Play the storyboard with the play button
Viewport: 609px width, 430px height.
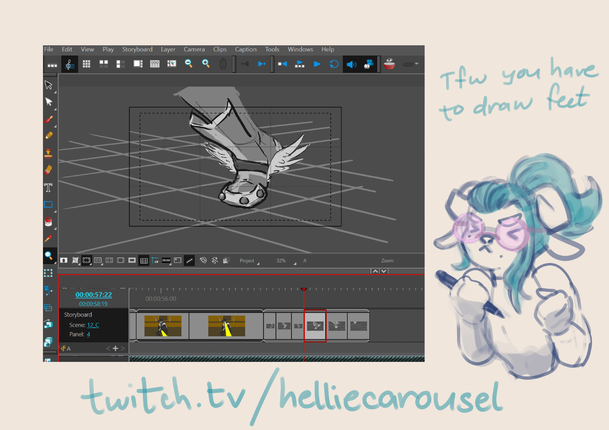tap(317, 64)
